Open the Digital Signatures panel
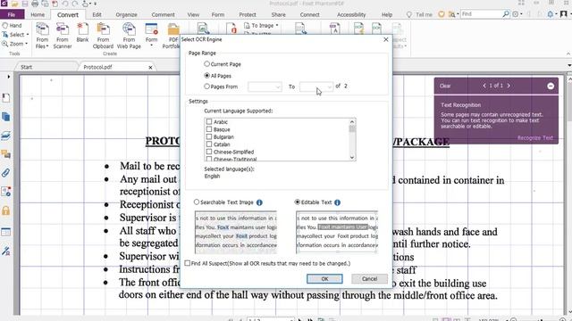Viewport: 572px width, 321px height. pos(6,251)
